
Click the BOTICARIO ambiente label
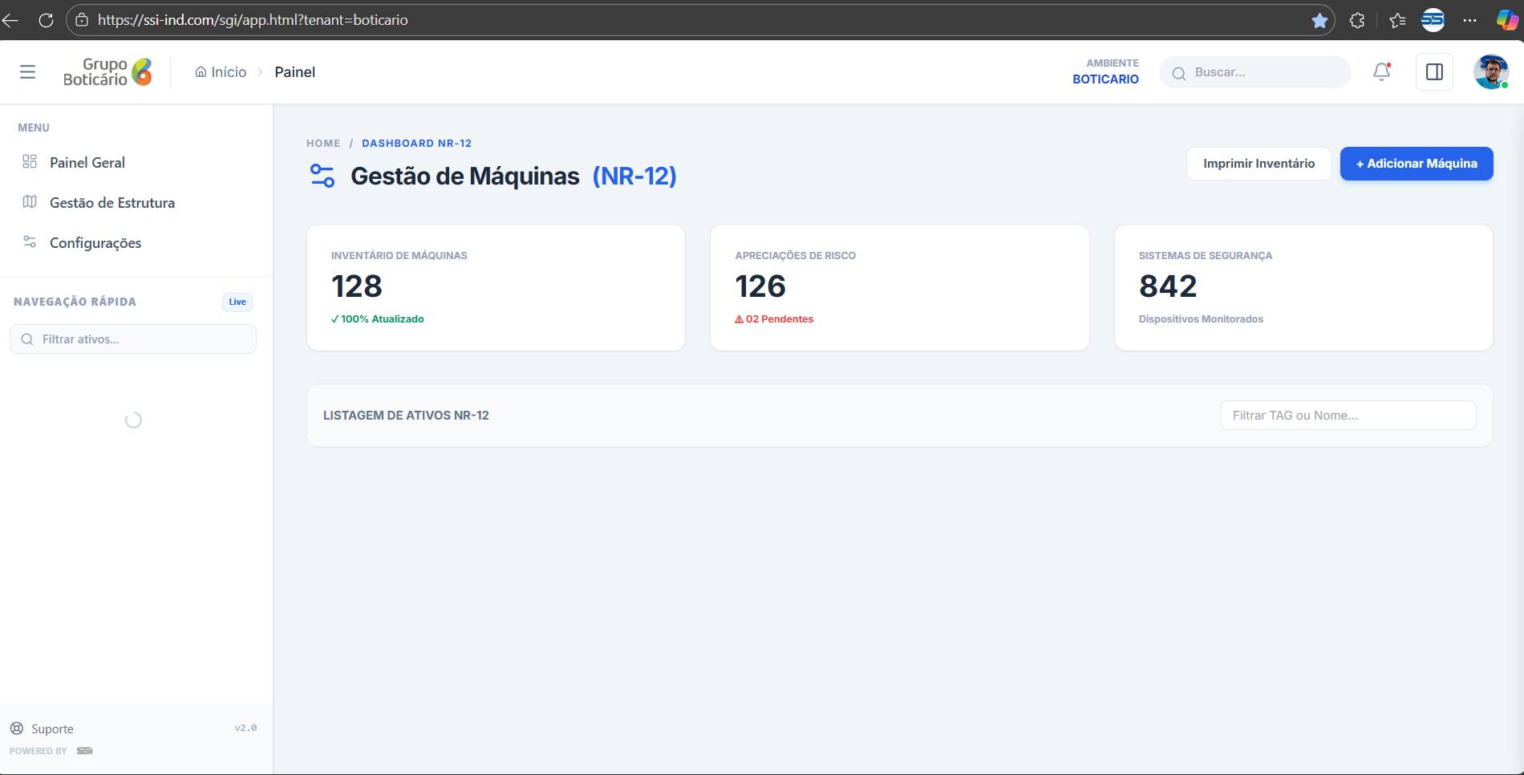pos(1105,79)
